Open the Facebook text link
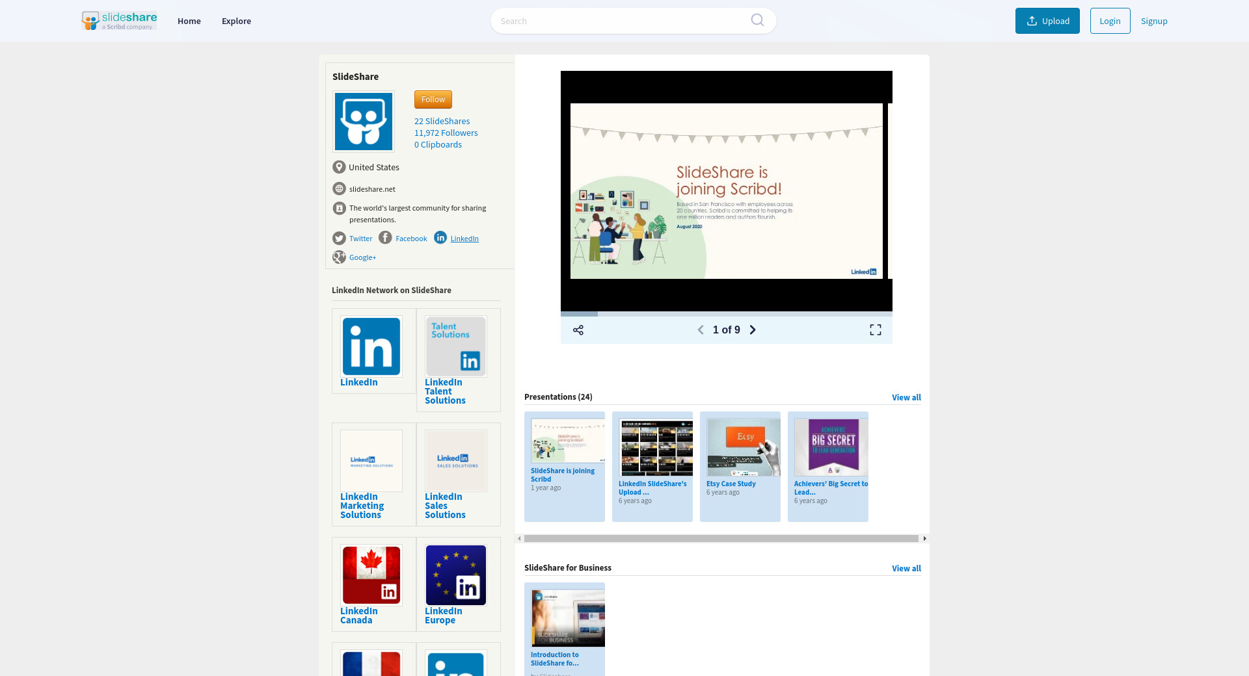The height and width of the screenshot is (676, 1249). [411, 239]
